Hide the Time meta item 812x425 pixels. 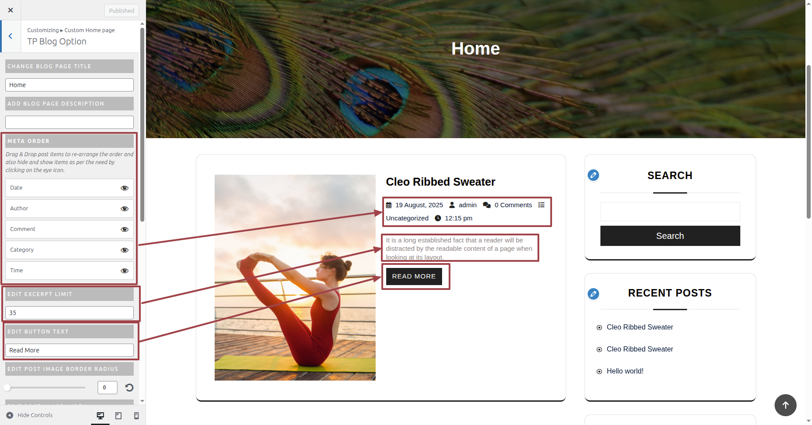(x=124, y=271)
